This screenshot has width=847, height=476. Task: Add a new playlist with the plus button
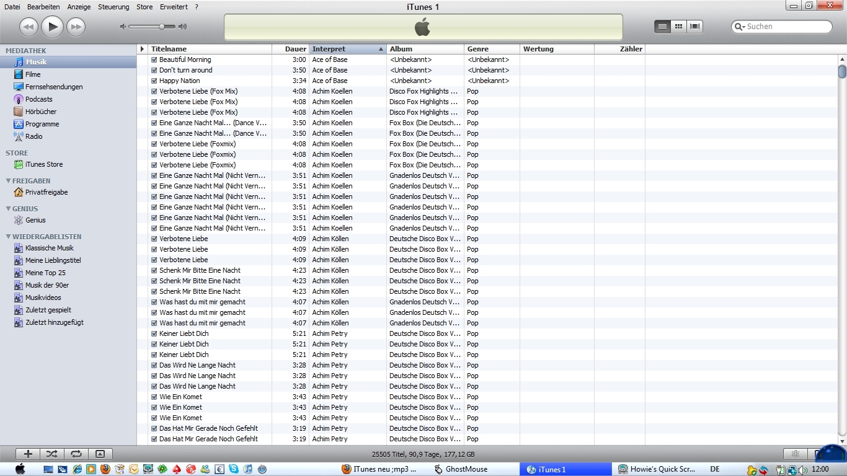[x=28, y=454]
